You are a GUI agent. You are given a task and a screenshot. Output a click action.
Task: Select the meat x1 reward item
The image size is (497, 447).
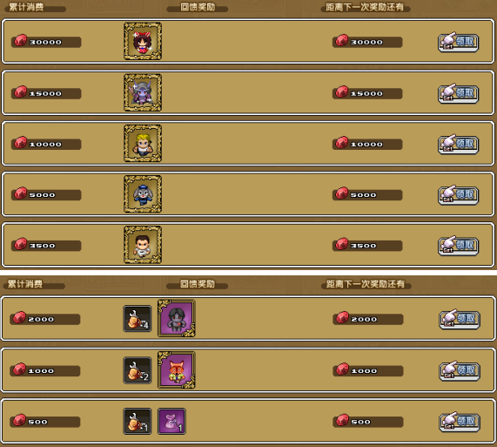tap(138, 422)
